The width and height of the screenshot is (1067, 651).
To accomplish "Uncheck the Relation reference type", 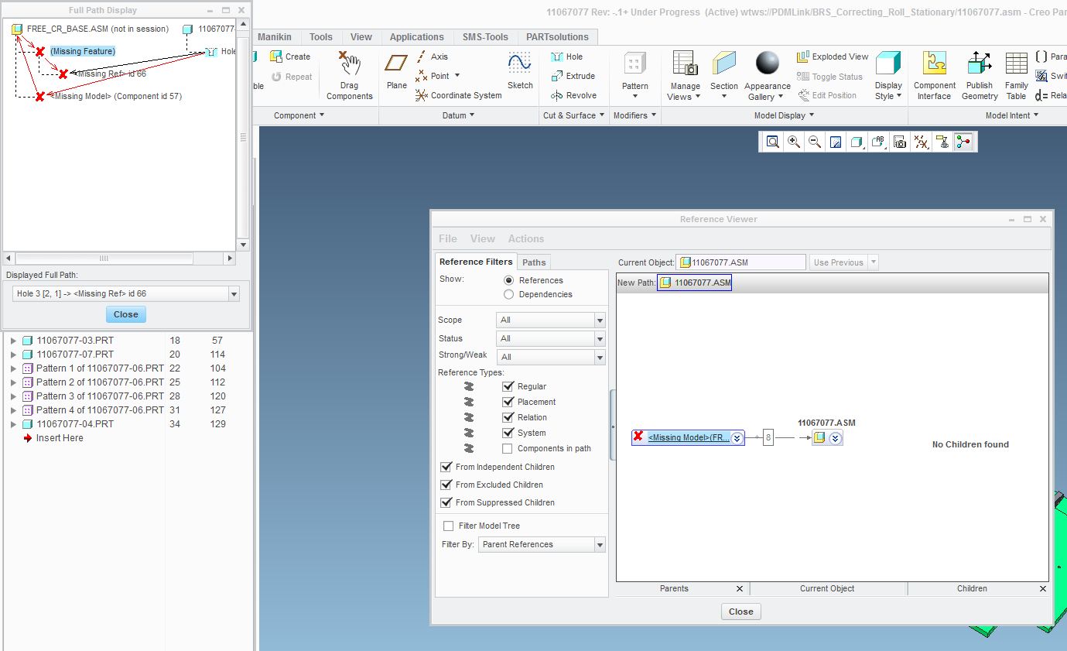I will click(508, 417).
